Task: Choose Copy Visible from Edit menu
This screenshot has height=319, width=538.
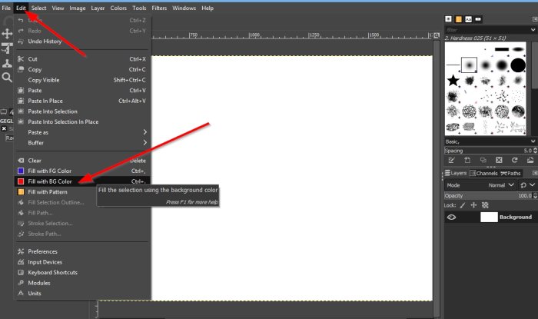Action: pyautogui.click(x=82, y=80)
